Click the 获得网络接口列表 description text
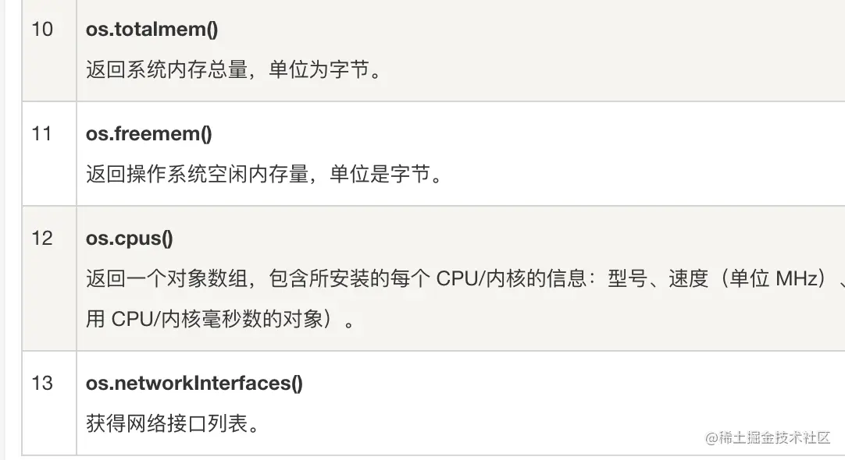Image resolution: width=845 pixels, height=460 pixels. click(x=172, y=424)
